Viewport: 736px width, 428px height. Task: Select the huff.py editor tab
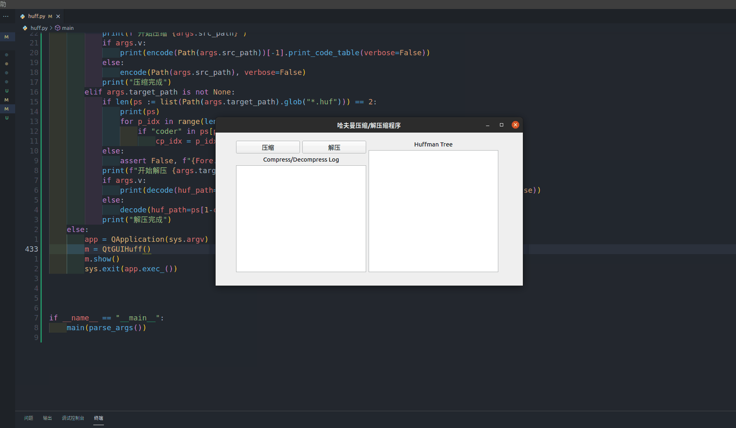(x=40, y=16)
